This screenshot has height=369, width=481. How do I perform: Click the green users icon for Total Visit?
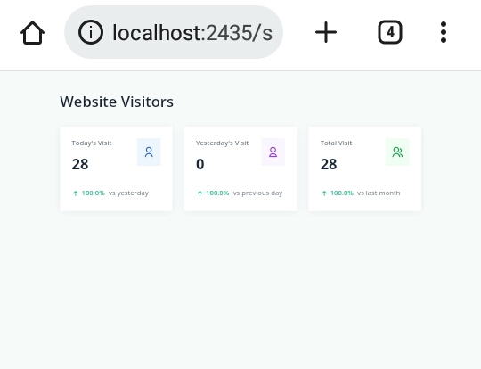pos(397,152)
